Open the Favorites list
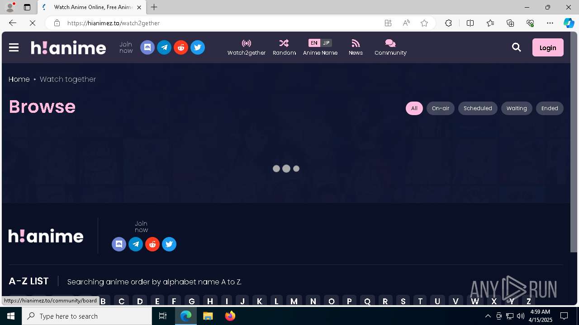 (x=490, y=23)
